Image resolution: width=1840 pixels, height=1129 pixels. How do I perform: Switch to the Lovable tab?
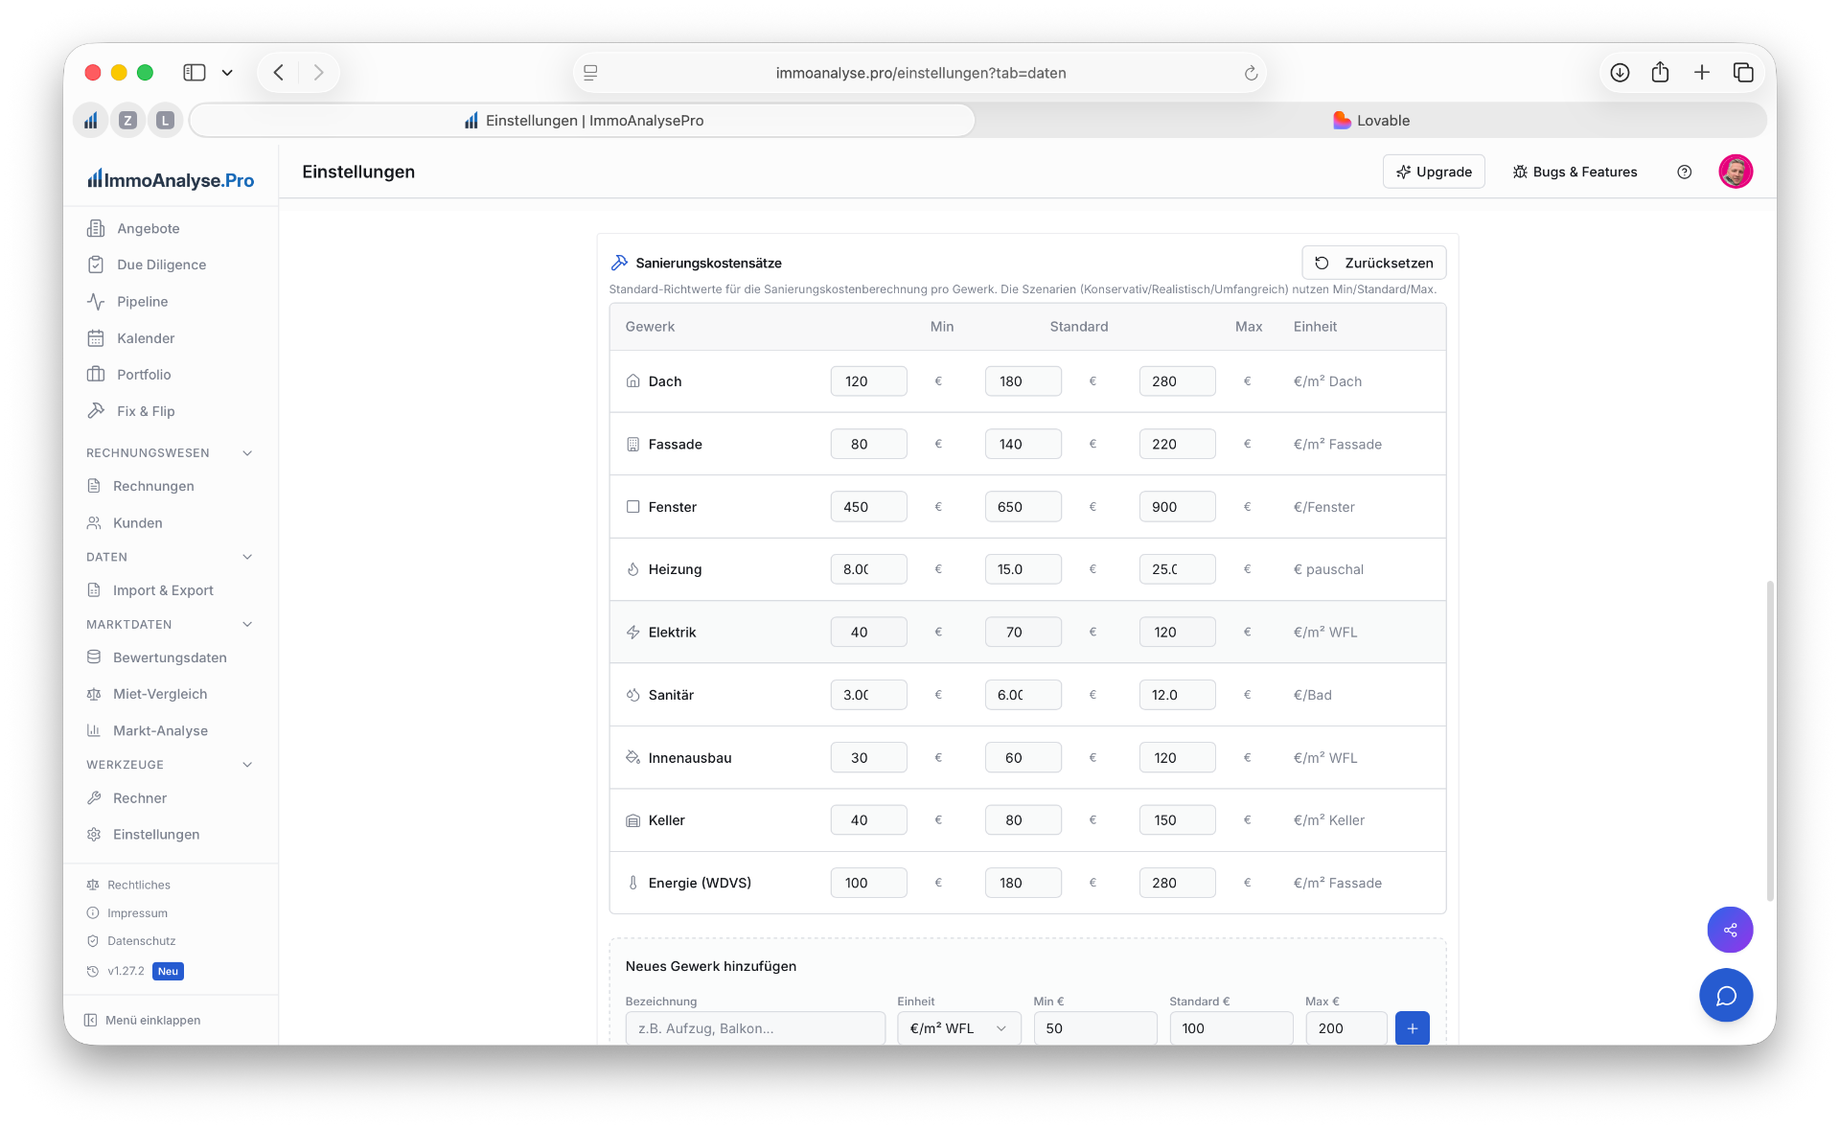click(1371, 121)
